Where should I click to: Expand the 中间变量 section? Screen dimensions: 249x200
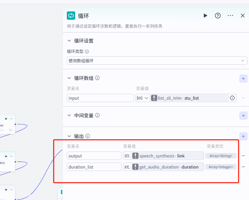[x=69, y=116]
